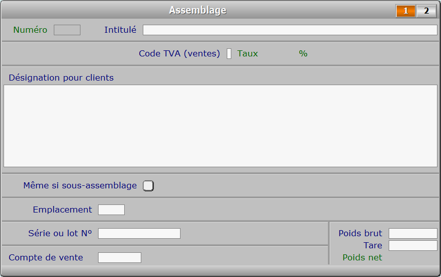This screenshot has height=277, width=441.
Task: Focus the Tare input field
Action: [413, 245]
